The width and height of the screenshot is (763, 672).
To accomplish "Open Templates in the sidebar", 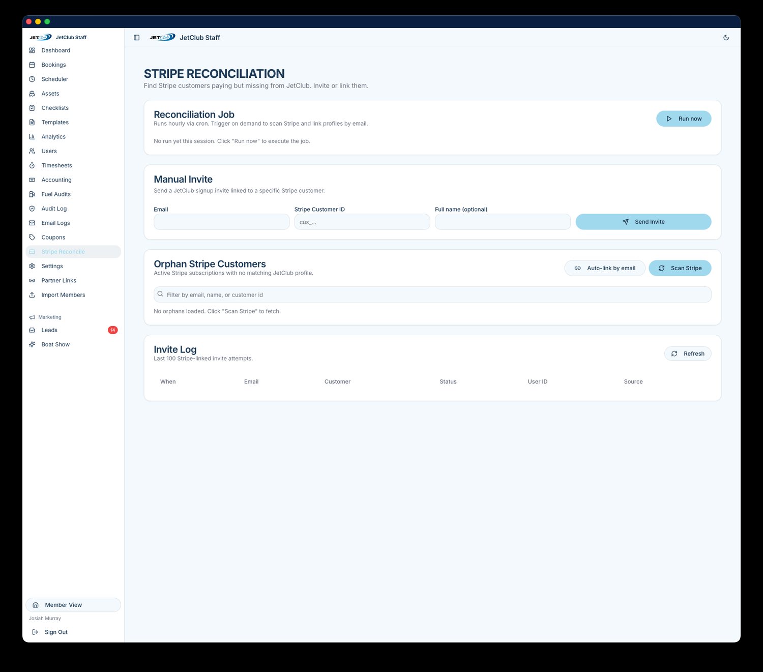I will [73, 122].
